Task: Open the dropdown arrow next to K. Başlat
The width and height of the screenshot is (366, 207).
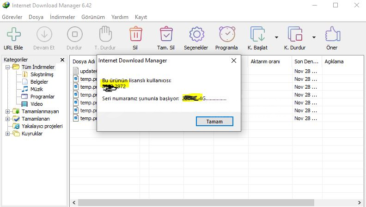Action: tap(276, 37)
